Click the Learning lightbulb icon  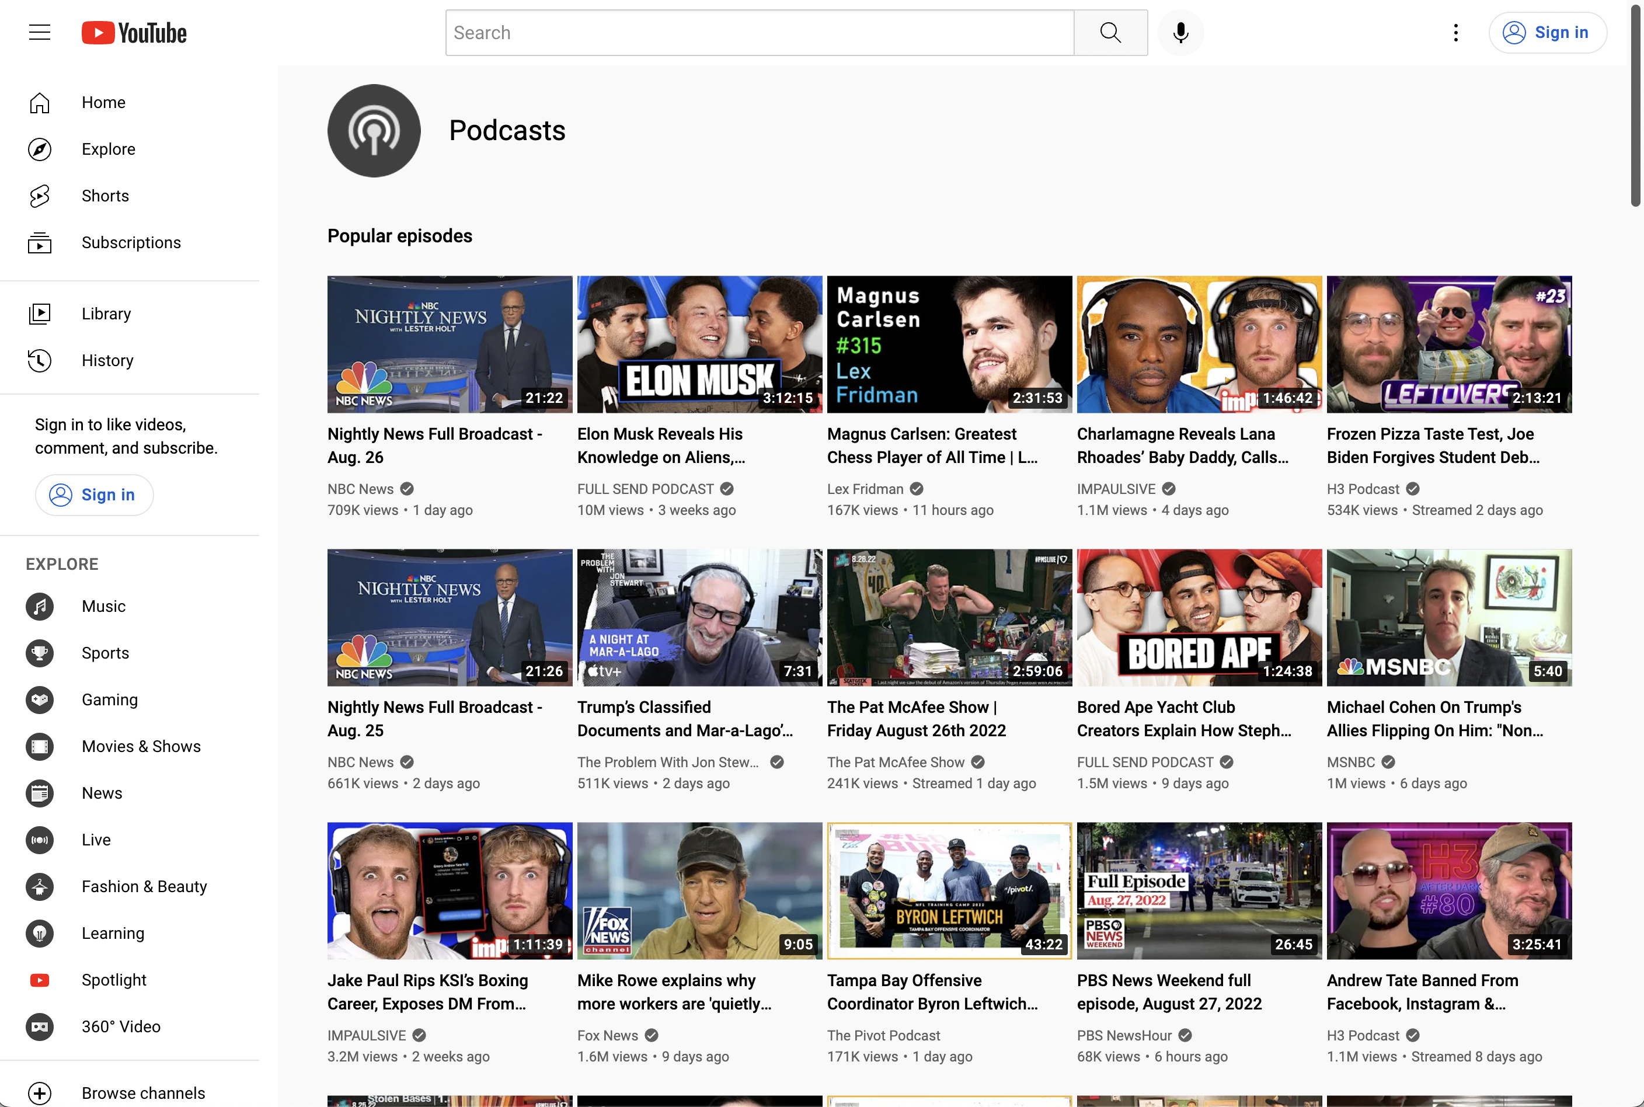click(x=40, y=932)
